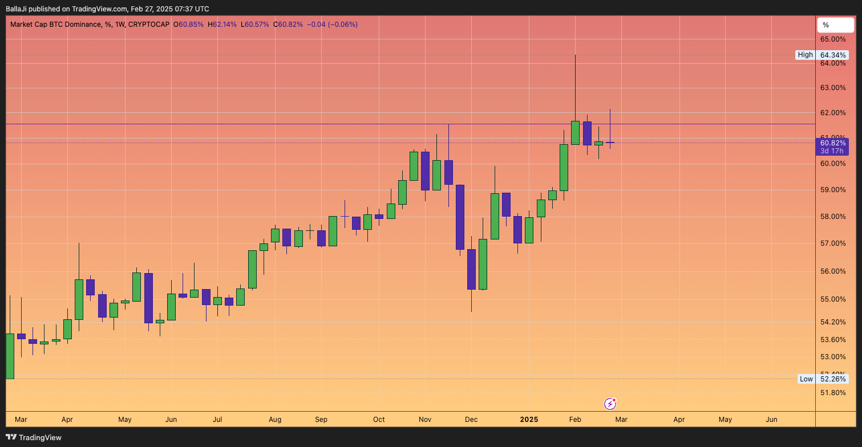This screenshot has width=862, height=447.
Task: Click the 58.00% price axis label
Action: pyautogui.click(x=833, y=217)
